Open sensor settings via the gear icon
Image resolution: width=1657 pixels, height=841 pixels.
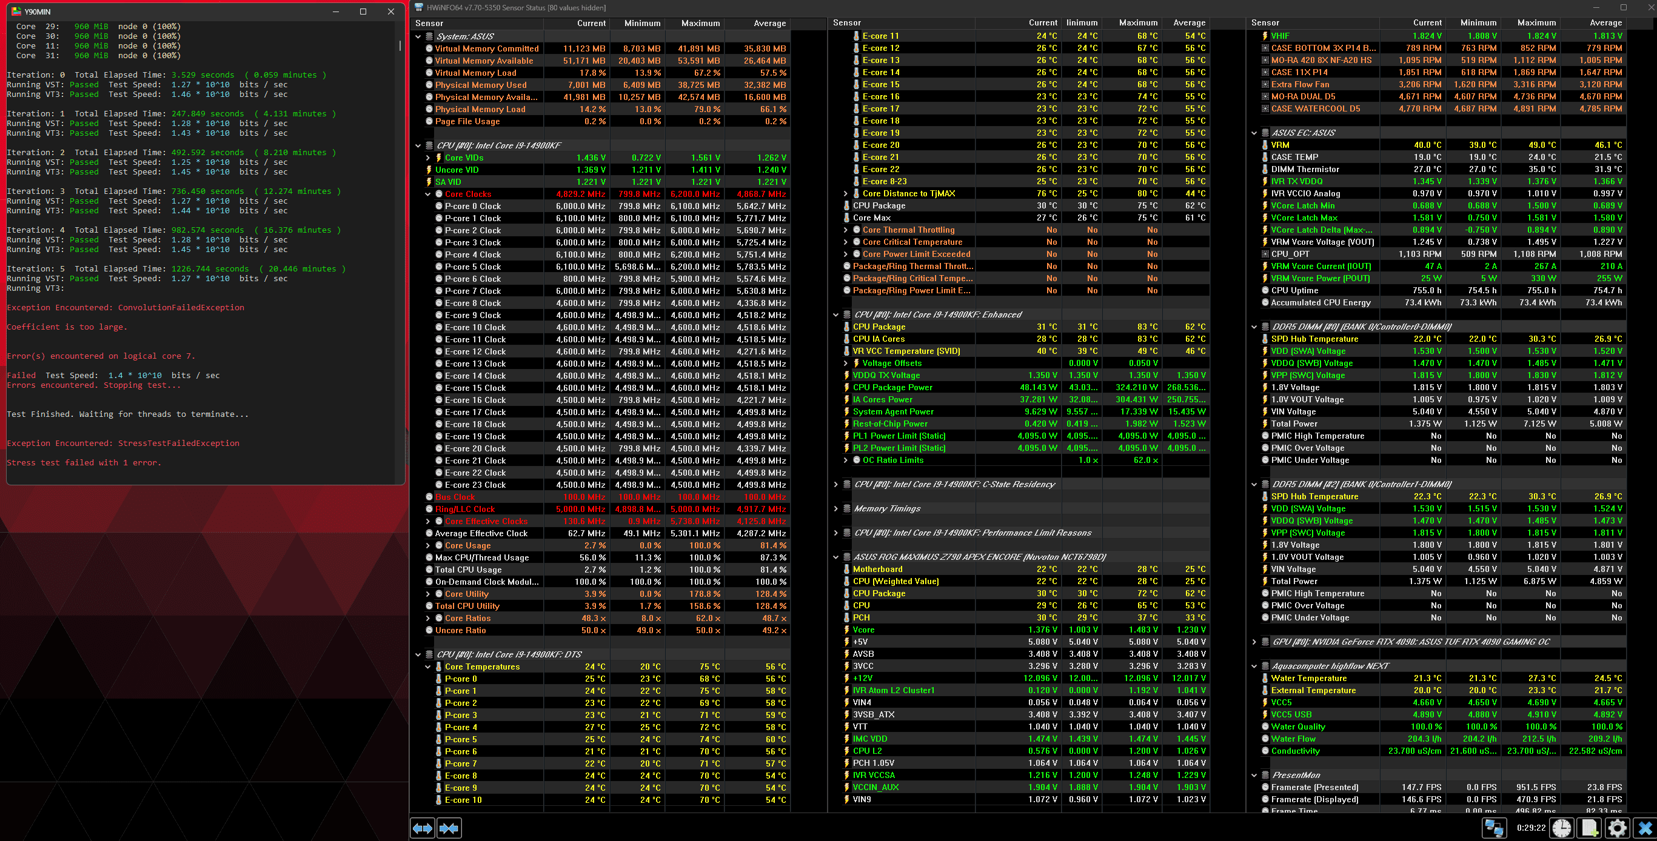pyautogui.click(x=1617, y=828)
